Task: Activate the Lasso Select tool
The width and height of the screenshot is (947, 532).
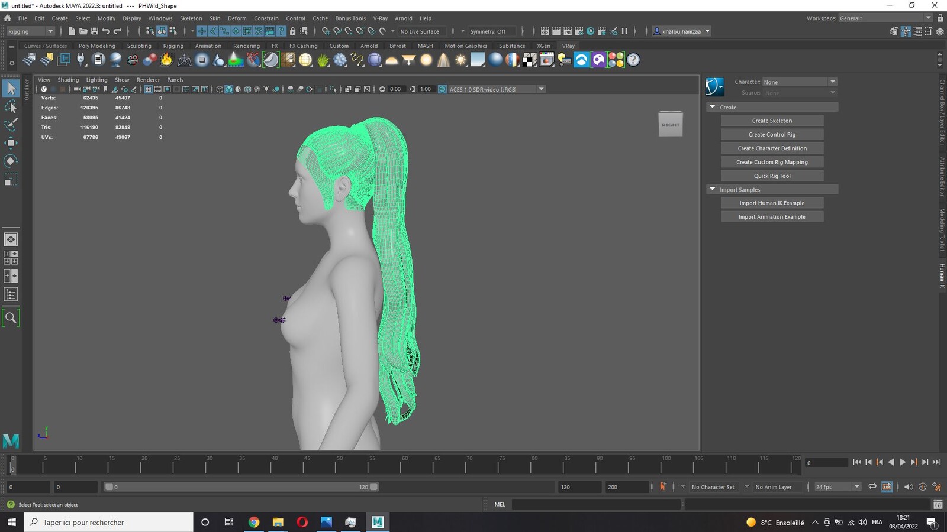Action: click(11, 106)
